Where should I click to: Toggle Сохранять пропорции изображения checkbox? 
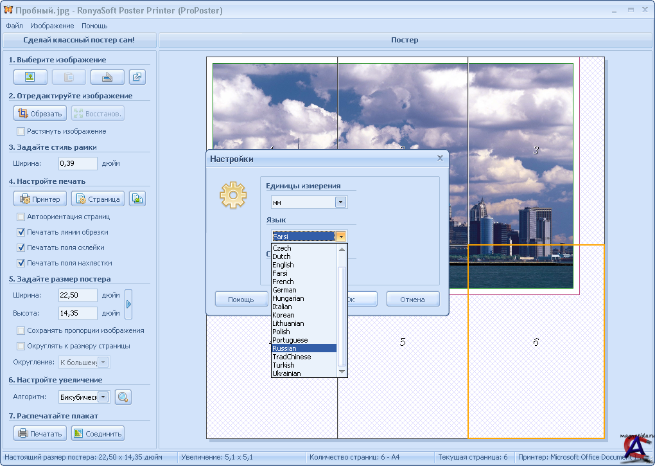[x=22, y=330]
